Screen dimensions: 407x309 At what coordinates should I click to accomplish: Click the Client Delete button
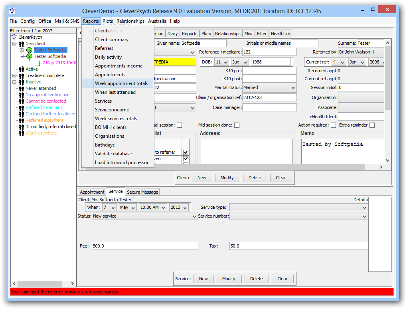255,178
